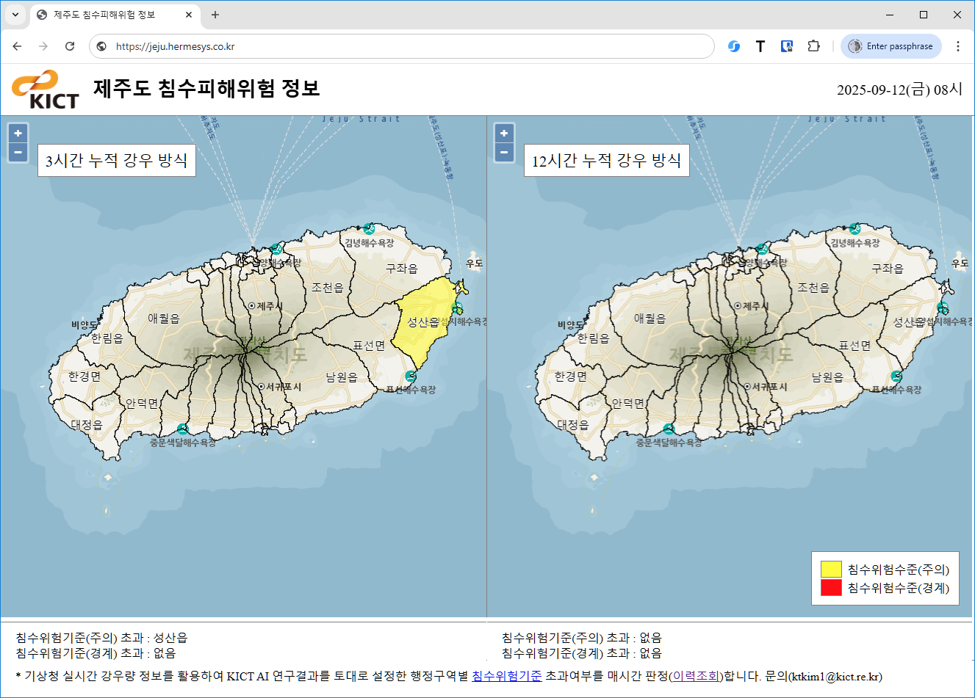Open the 이력조회 history link
The height and width of the screenshot is (698, 975).
pyautogui.click(x=696, y=676)
